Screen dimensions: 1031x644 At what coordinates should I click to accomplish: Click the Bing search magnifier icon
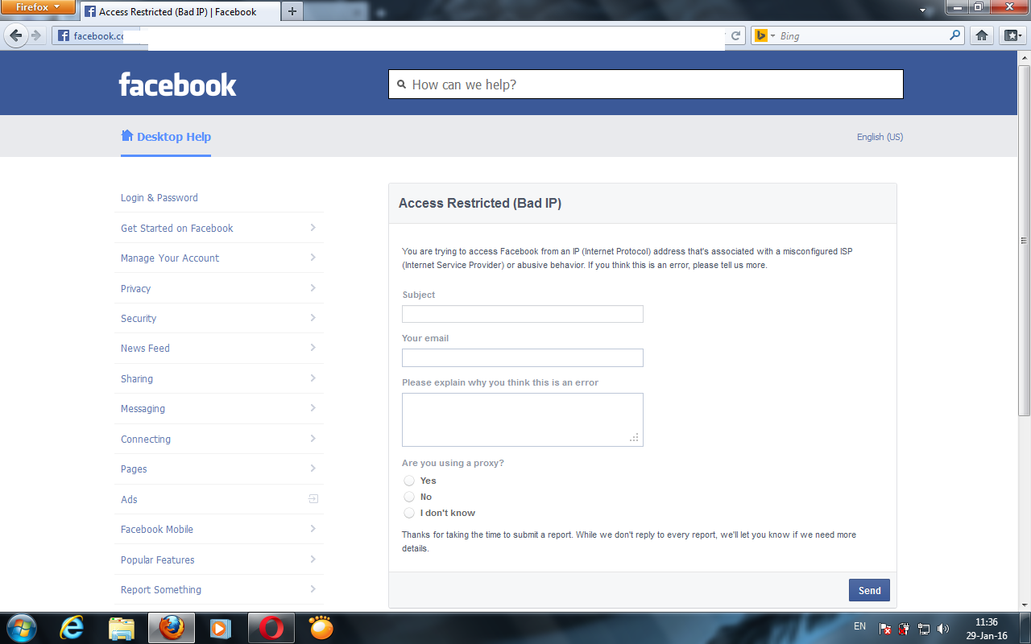tap(955, 35)
